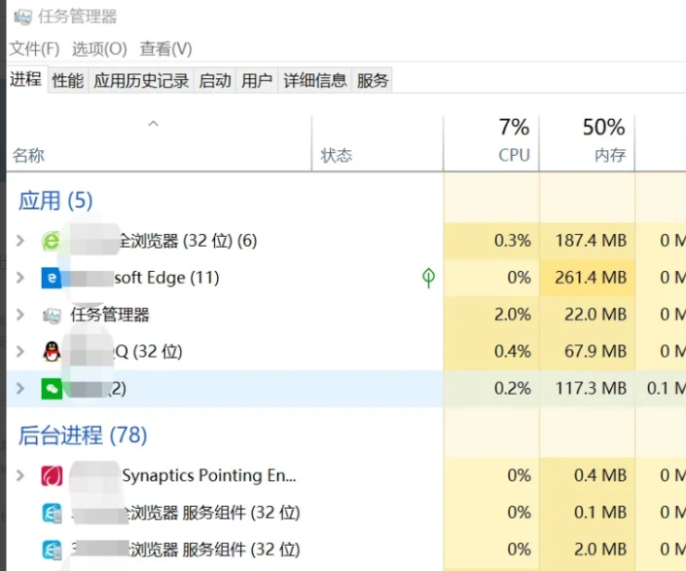Expand the Synaptics Pointing process group

(x=20, y=476)
